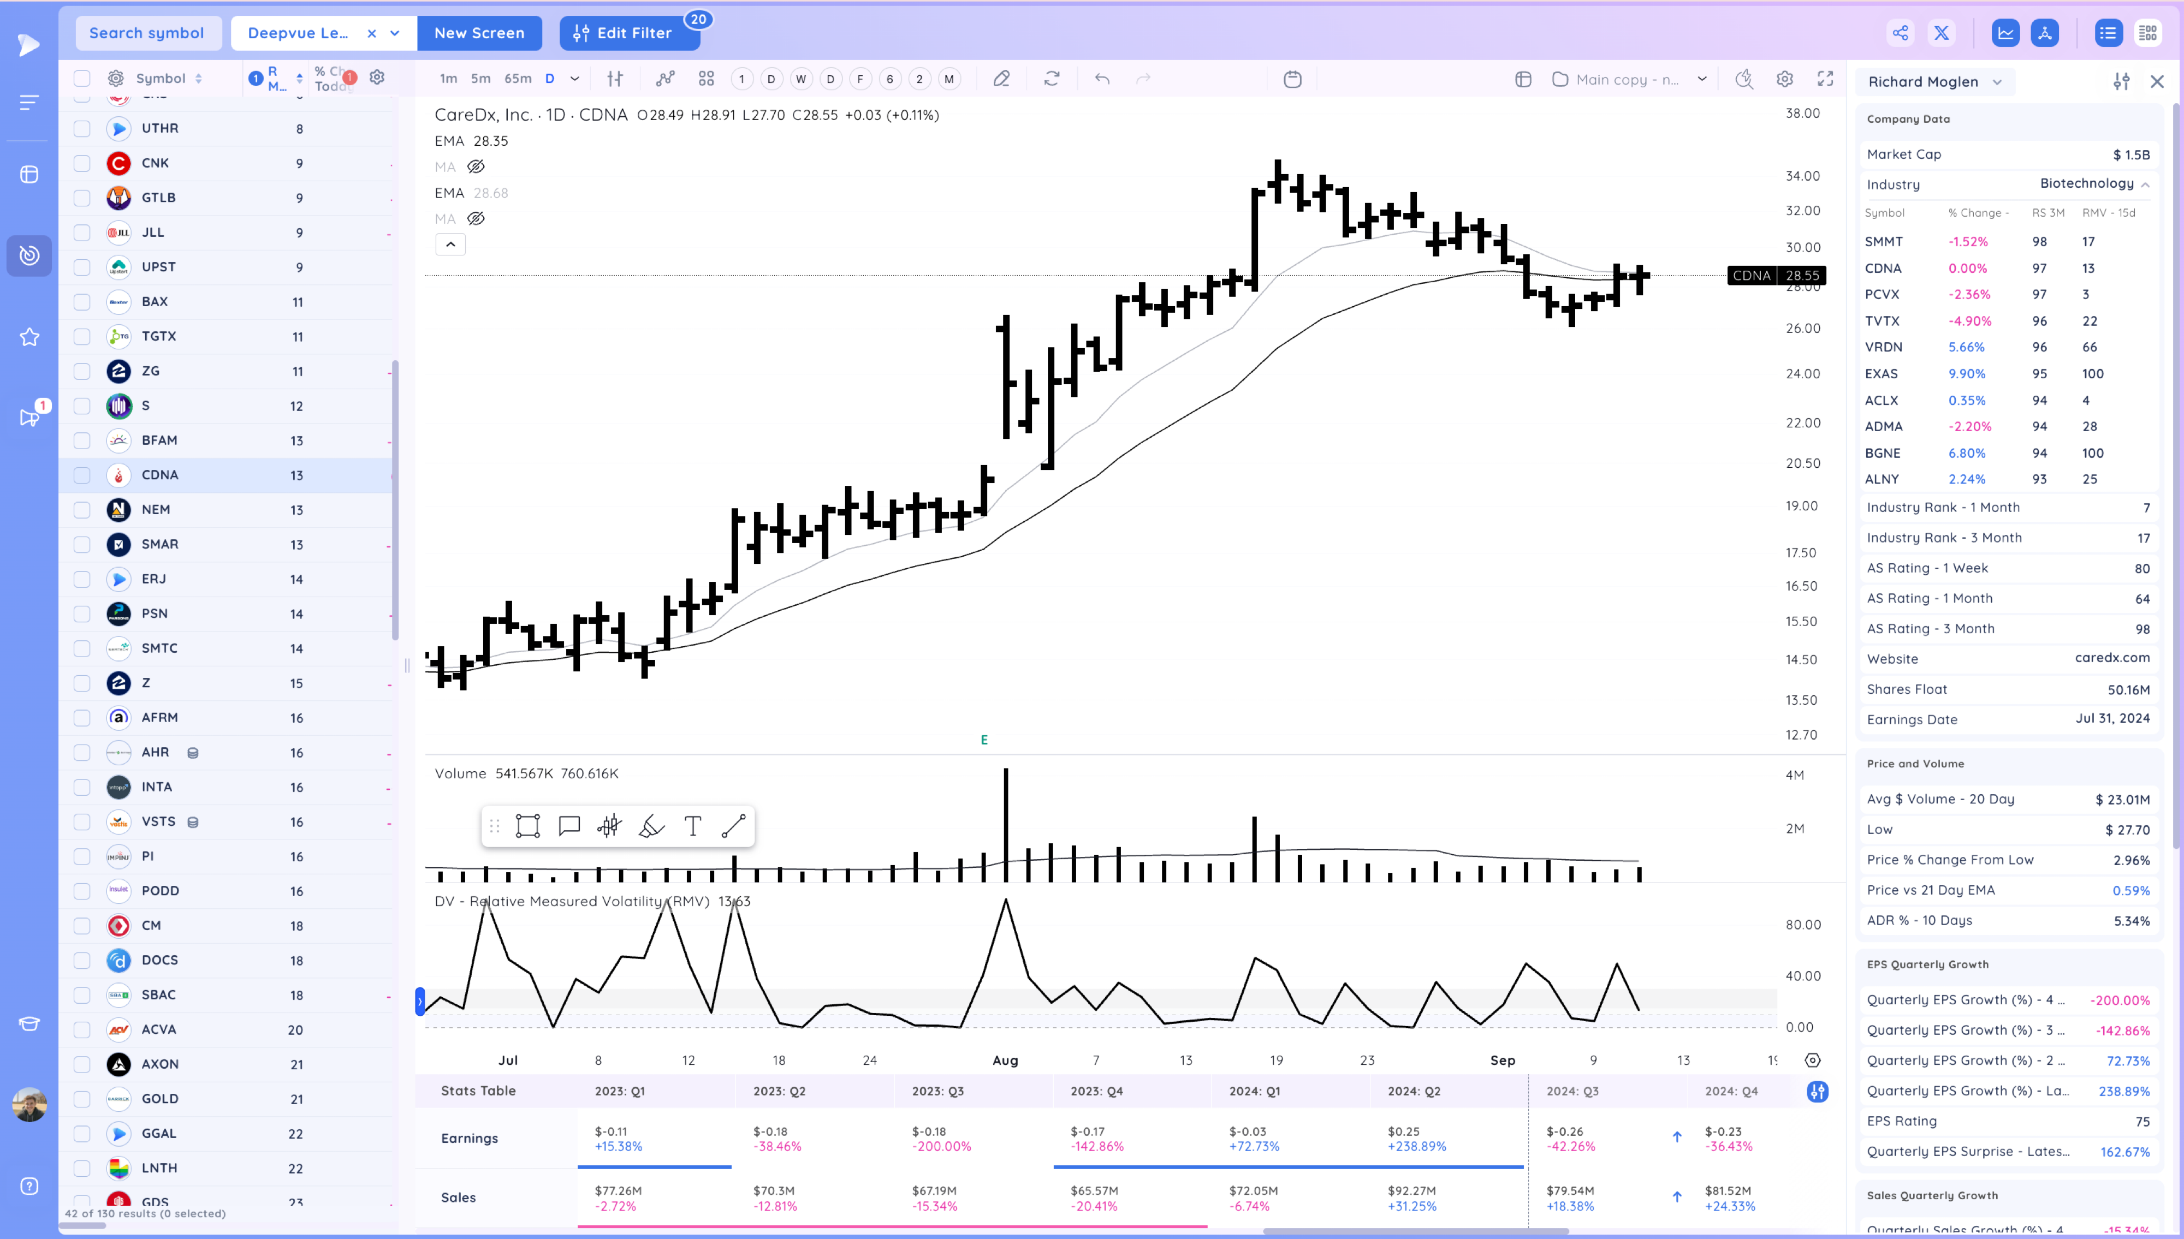The width and height of the screenshot is (2184, 1239).
Task: Show the hidden first MA indicator
Action: (x=476, y=167)
